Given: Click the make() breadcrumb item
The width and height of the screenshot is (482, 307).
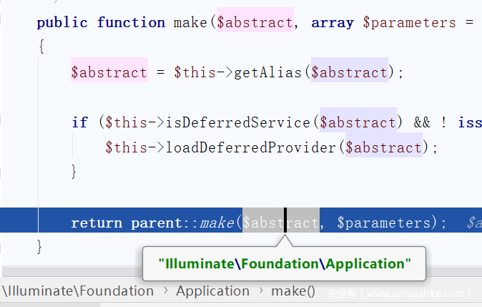Looking at the screenshot, I should coord(292,291).
